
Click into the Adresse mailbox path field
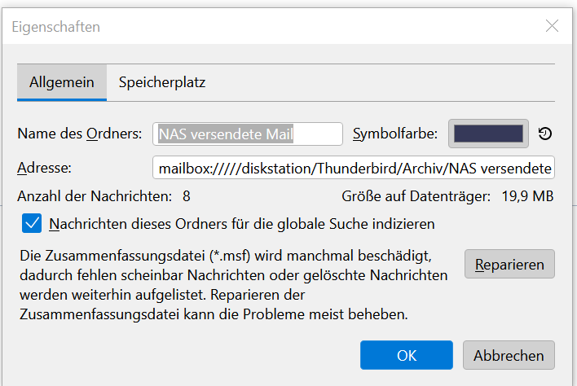pyautogui.click(x=353, y=169)
